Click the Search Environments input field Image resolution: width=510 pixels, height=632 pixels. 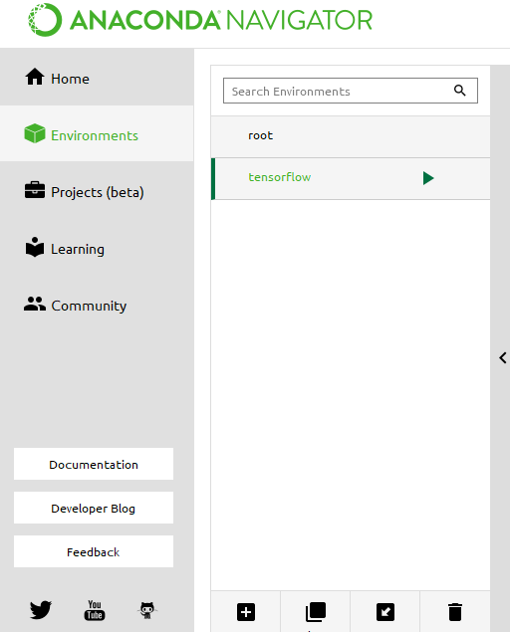point(351,91)
